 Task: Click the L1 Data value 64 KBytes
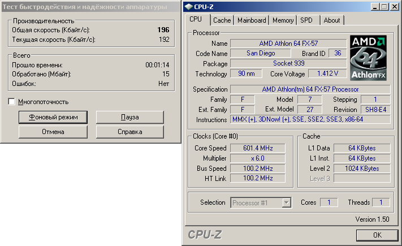pyautogui.click(x=362, y=148)
